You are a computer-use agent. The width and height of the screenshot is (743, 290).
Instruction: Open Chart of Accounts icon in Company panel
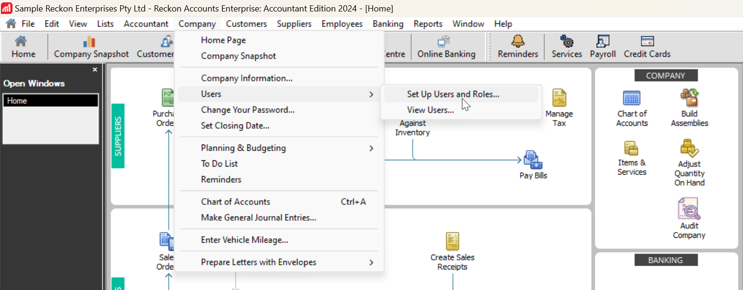click(632, 108)
